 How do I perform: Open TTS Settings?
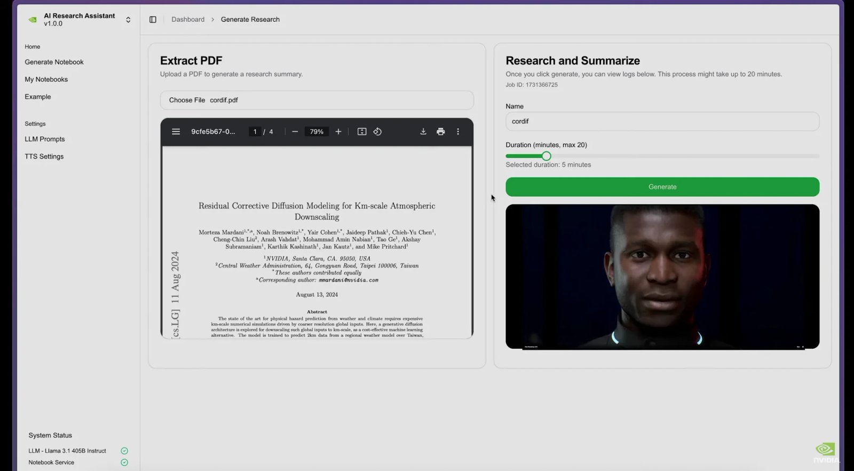(x=44, y=156)
